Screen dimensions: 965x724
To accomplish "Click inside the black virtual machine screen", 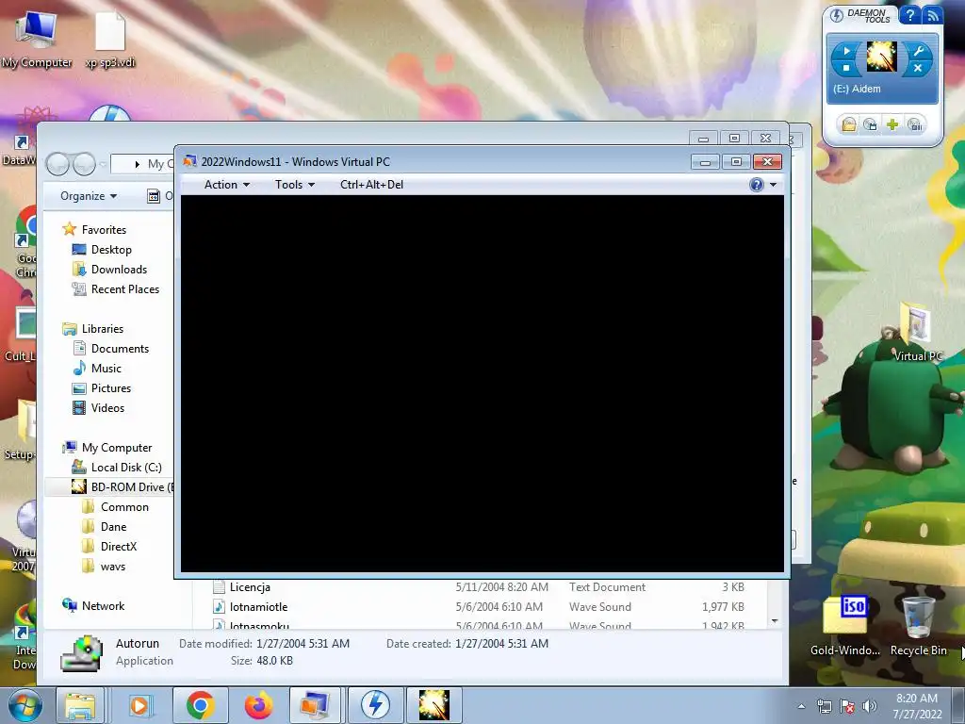I will pos(482,384).
